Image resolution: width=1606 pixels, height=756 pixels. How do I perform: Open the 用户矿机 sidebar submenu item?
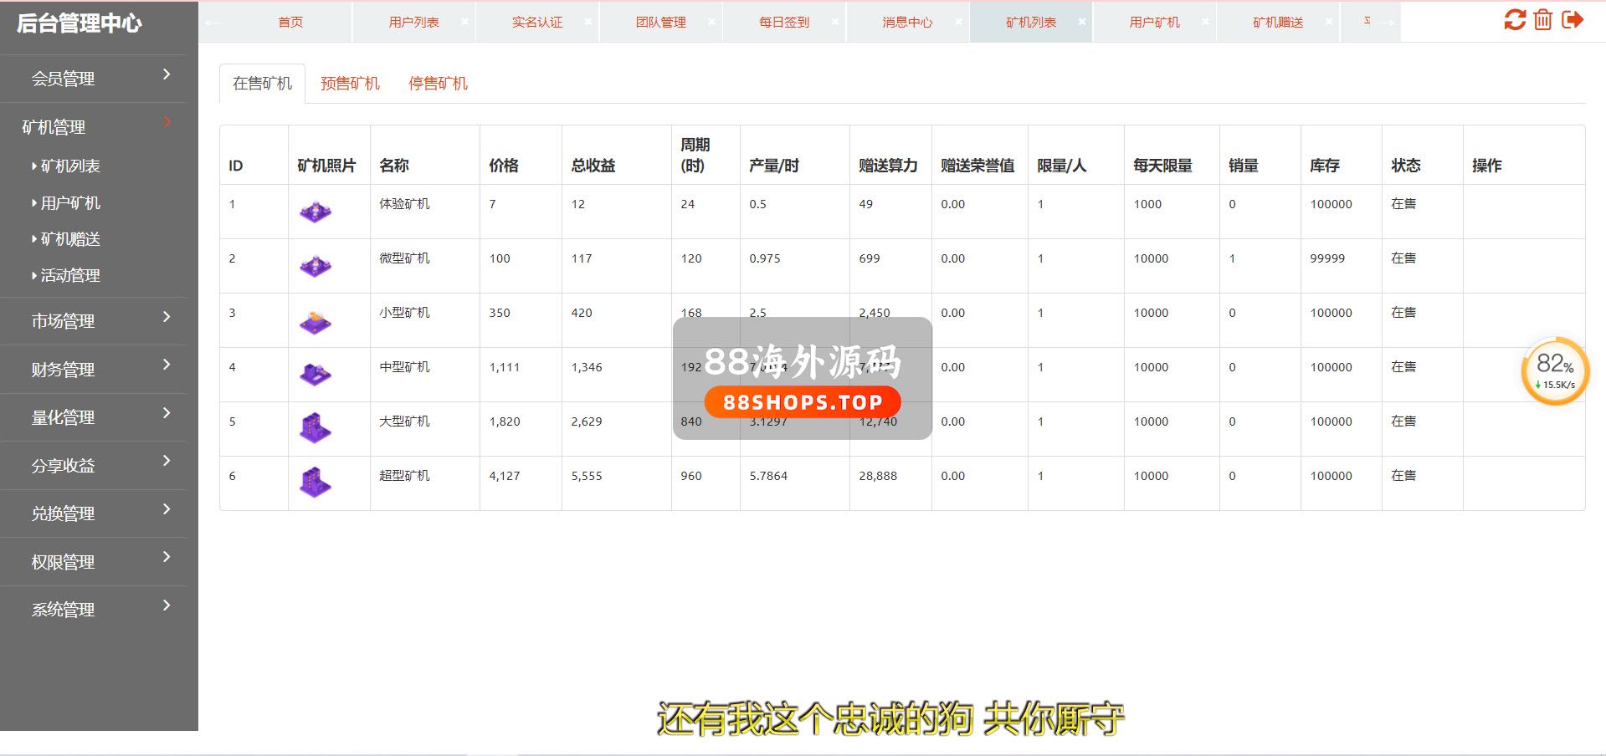tap(70, 203)
